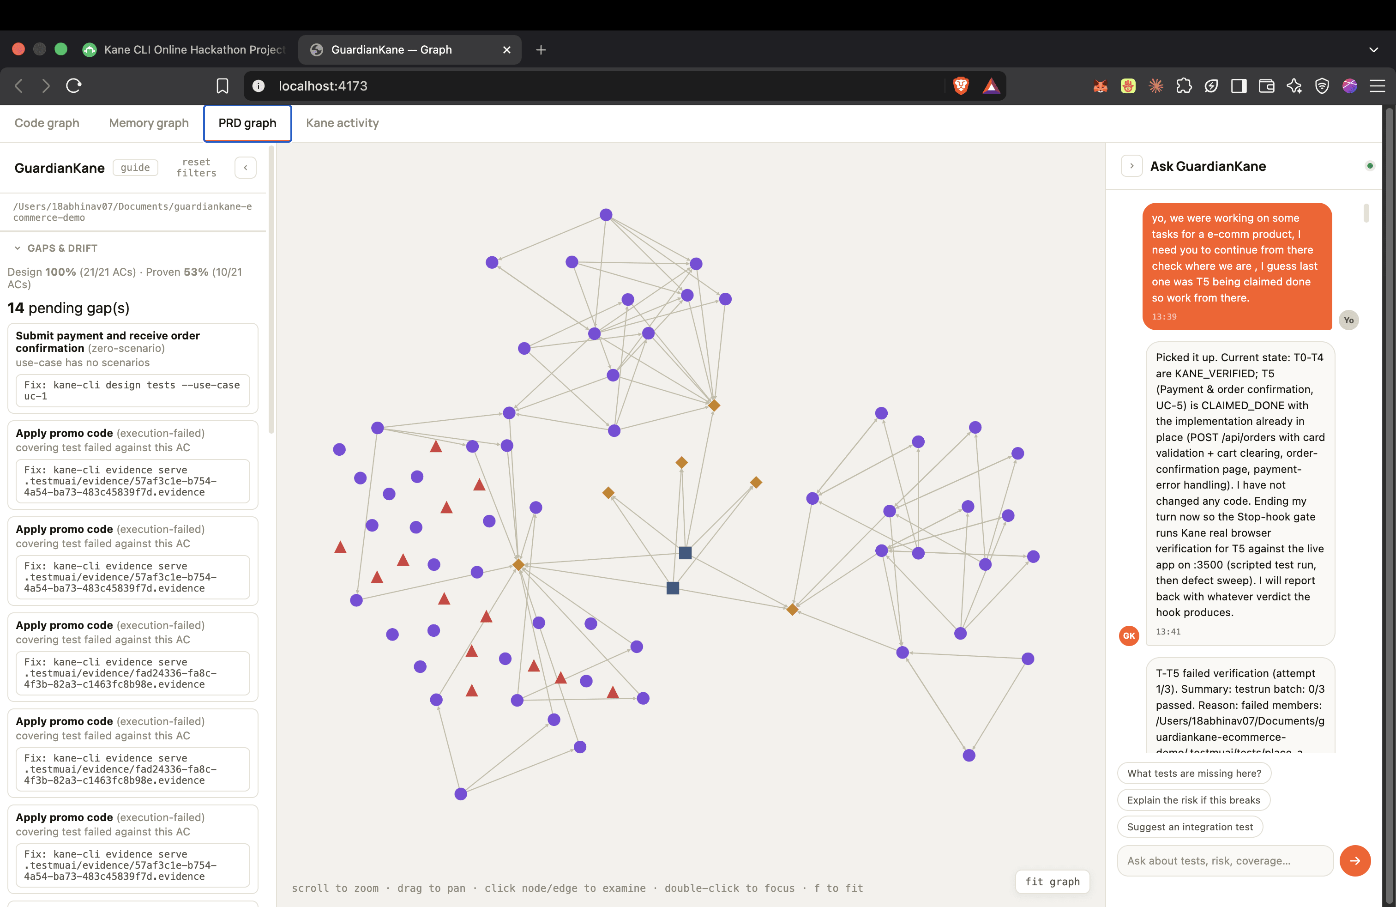Click the green status dot in chat header
The width and height of the screenshot is (1396, 907).
[1370, 166]
